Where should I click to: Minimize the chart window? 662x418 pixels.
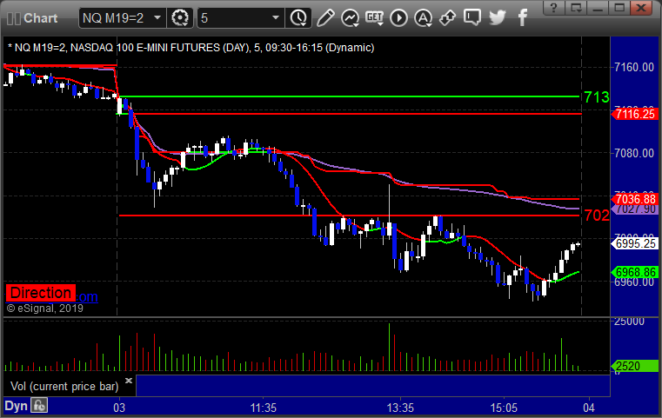[598, 8]
